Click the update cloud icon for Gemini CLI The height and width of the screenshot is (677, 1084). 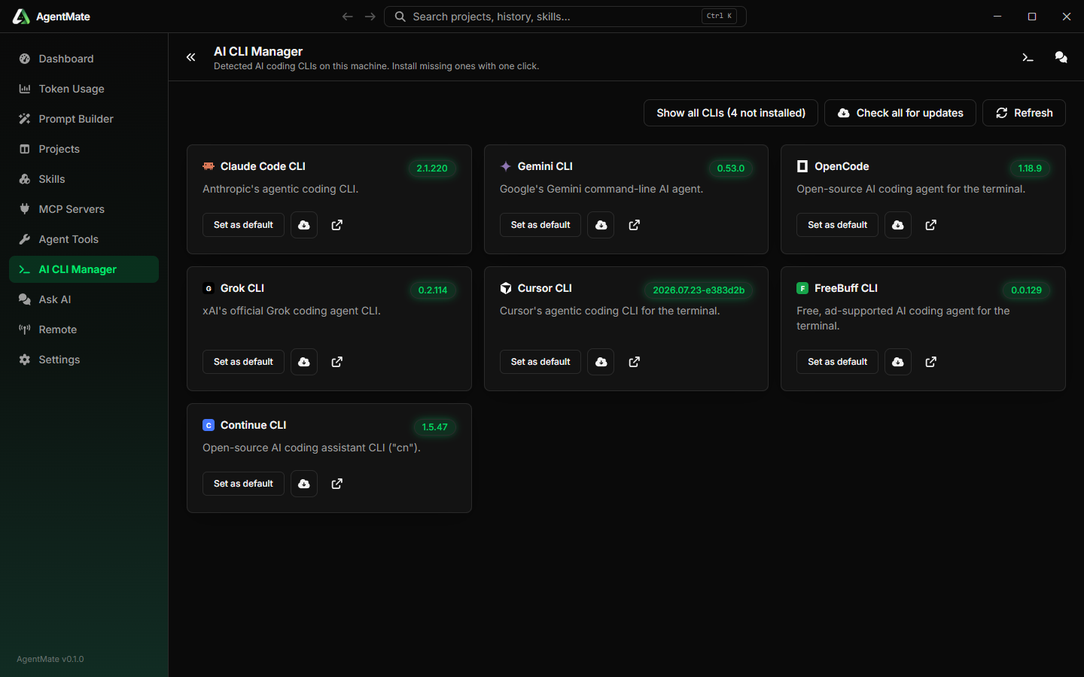(x=601, y=225)
